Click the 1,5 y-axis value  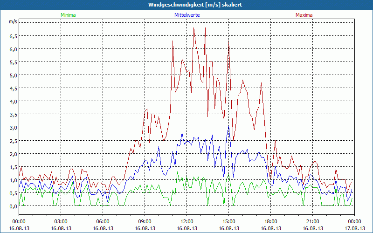pyautogui.click(x=14, y=167)
